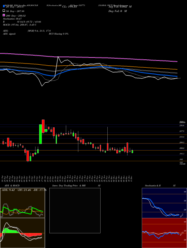Image resolution: width=187 pixels, height=248 pixels.
Task: Click the 'ADX: 9.42' reading in the ADX panel
Action: (x=8, y=190)
